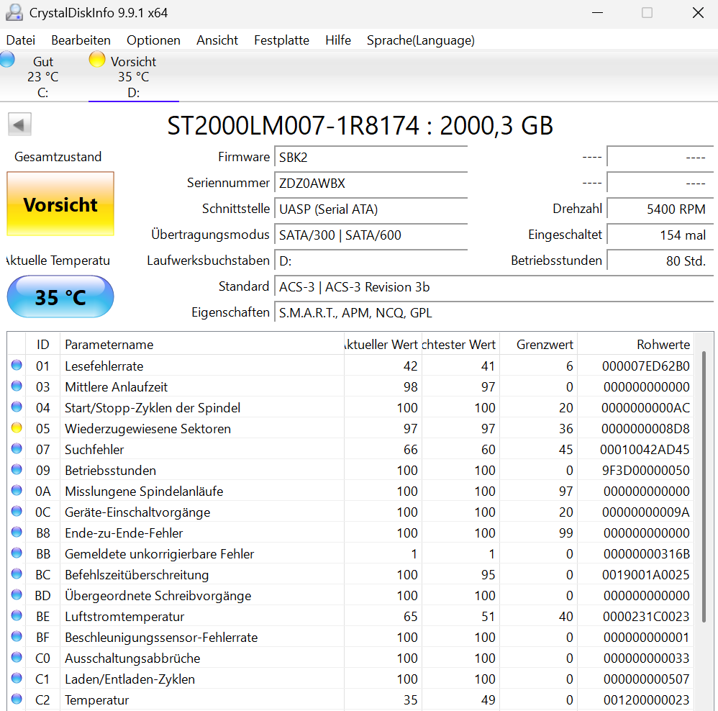This screenshot has width=718, height=711.
Task: Click the status orb for Übergeordnete Schreibvorgänge
Action: pyautogui.click(x=17, y=594)
